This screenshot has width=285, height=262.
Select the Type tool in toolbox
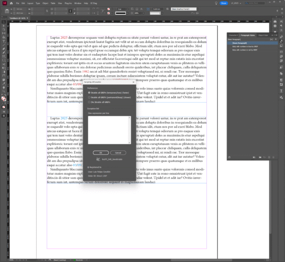tap(4, 41)
